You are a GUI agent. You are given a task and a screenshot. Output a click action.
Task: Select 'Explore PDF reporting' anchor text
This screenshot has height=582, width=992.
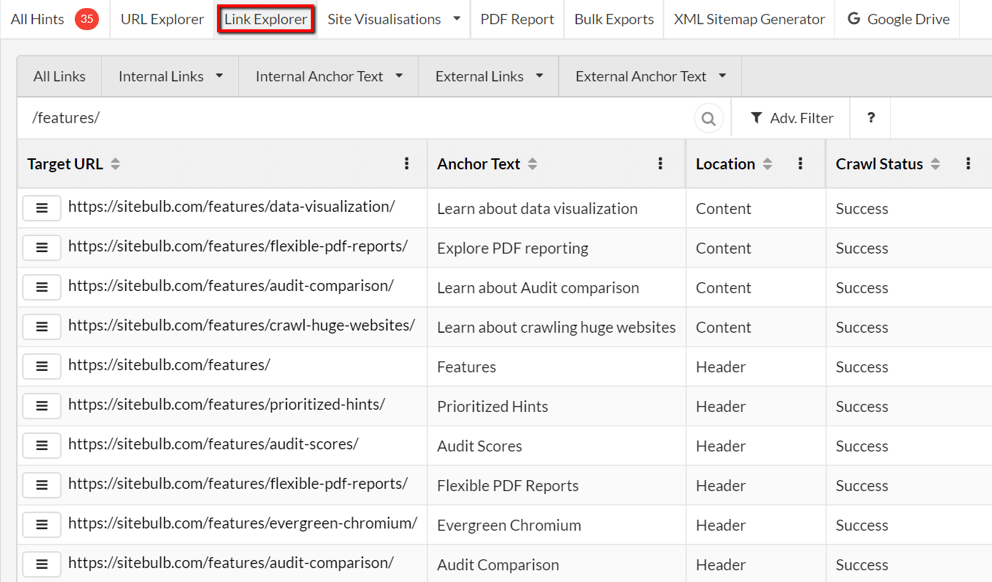click(512, 248)
